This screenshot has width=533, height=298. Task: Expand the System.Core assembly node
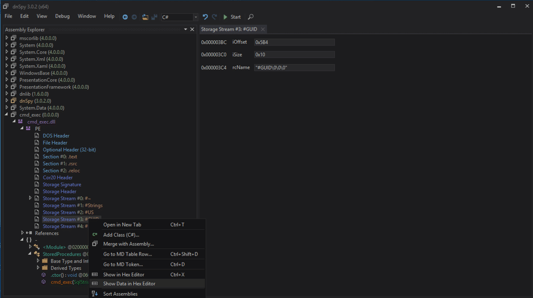point(7,52)
